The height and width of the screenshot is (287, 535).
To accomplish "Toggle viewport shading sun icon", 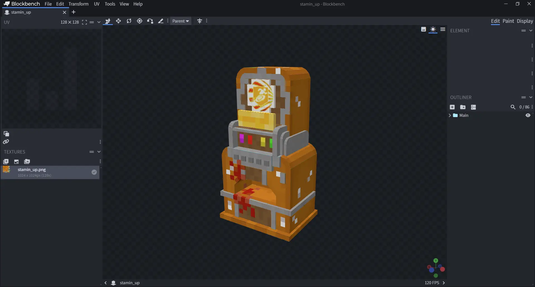I will click(433, 29).
